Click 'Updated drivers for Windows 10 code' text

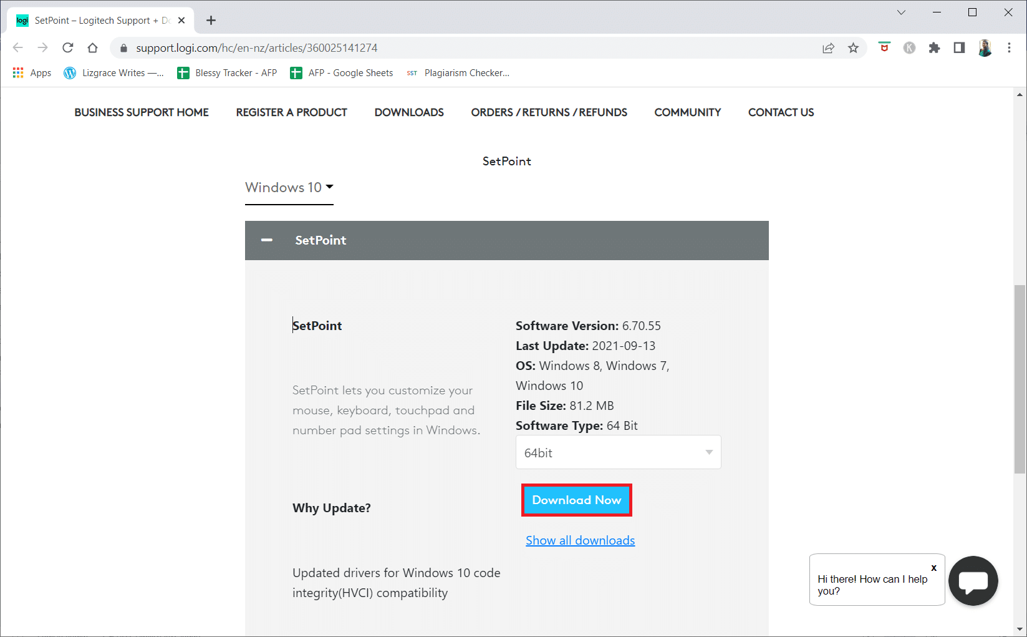pos(397,573)
